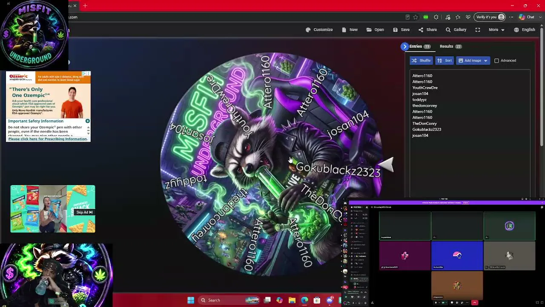Viewport: 545px width, 307px height.
Task: Open the browser Settings and more menu
Action: [x=511, y=17]
